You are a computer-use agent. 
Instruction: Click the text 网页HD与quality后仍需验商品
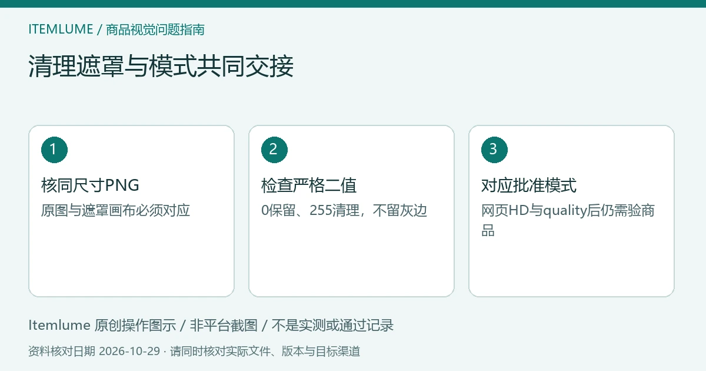568,220
